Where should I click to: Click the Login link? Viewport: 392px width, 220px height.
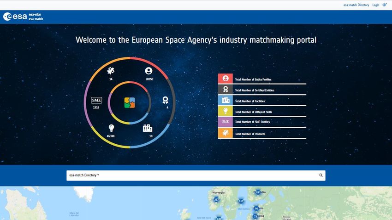[375, 5]
